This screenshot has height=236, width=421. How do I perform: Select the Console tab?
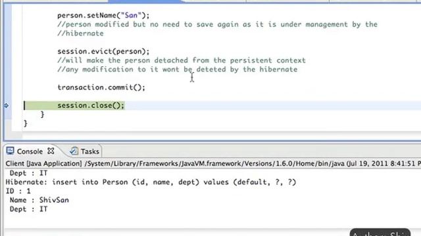(x=30, y=151)
